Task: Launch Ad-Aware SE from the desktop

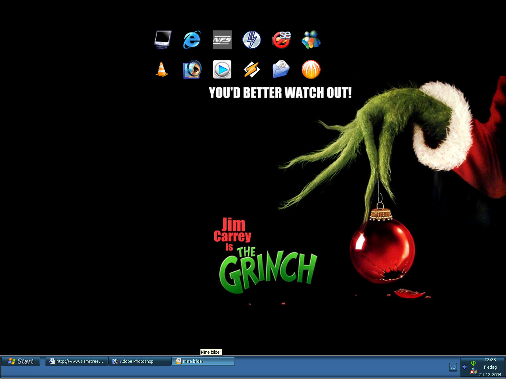Action: pyautogui.click(x=281, y=40)
